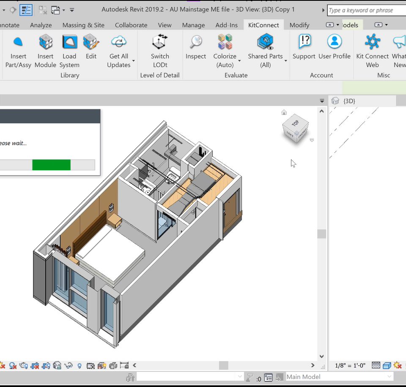Screen dimensions: 406x387
Task: Click the Get All Updates cloud icon
Action: click(x=118, y=42)
